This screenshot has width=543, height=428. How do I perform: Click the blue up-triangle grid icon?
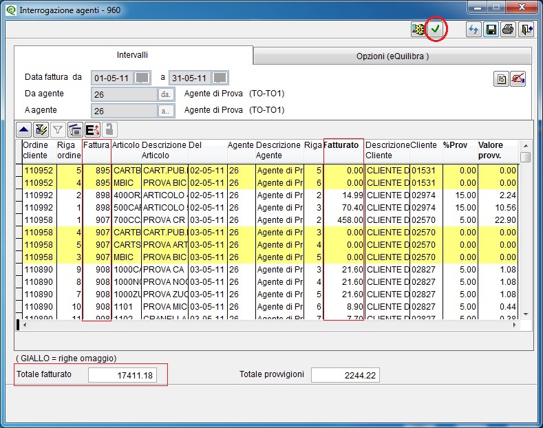coord(24,130)
